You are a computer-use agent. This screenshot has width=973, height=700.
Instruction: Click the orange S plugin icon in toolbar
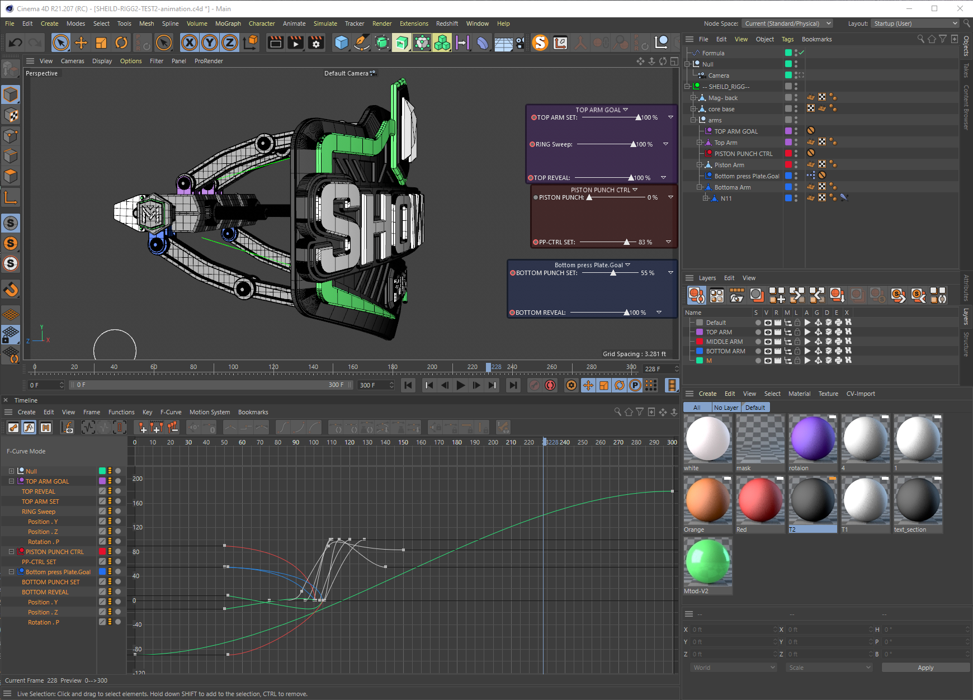click(540, 42)
